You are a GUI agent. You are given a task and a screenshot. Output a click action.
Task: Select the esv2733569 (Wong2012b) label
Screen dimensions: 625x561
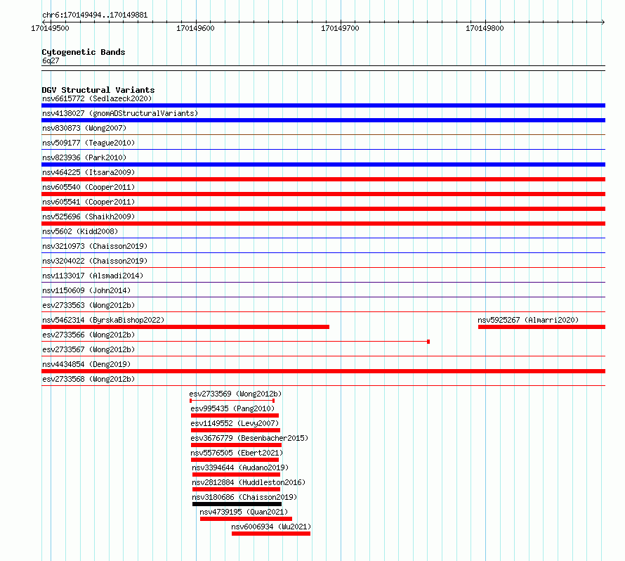[x=235, y=394]
